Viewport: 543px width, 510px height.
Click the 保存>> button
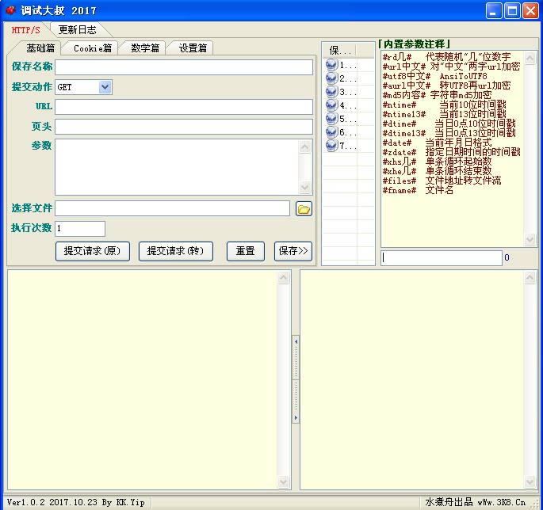[x=293, y=251]
